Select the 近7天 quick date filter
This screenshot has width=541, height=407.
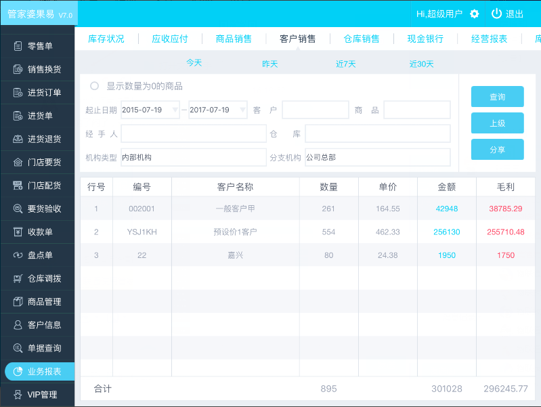pos(345,64)
